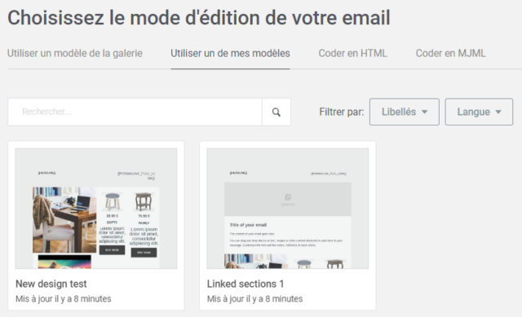Click the New design test title
Viewport: 522px width, 317px height.
point(51,284)
